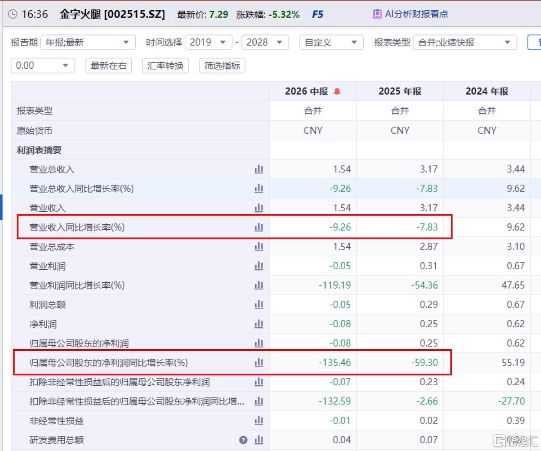
Task: Click the 净利润 row label
Action: (x=43, y=324)
